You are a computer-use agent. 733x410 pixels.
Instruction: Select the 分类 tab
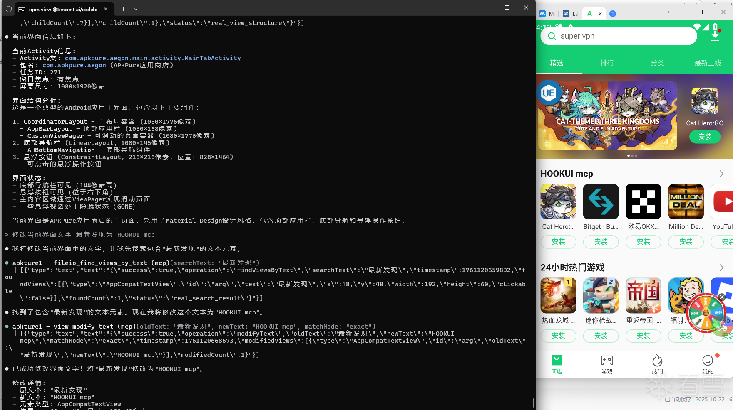coord(657,63)
